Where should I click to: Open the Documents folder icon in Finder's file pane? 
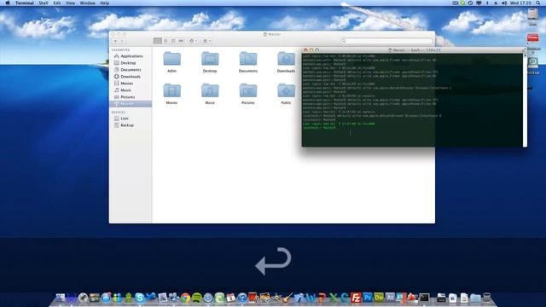[248, 59]
